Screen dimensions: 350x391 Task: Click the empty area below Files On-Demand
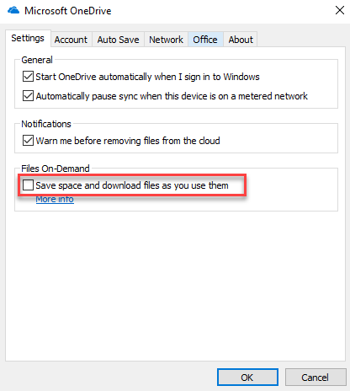click(176, 285)
